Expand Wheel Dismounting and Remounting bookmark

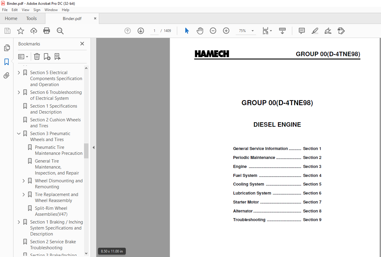(24, 181)
